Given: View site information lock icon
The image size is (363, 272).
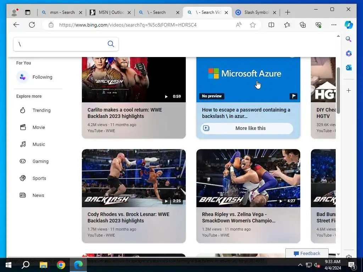Looking at the screenshot, I should point(51,25).
